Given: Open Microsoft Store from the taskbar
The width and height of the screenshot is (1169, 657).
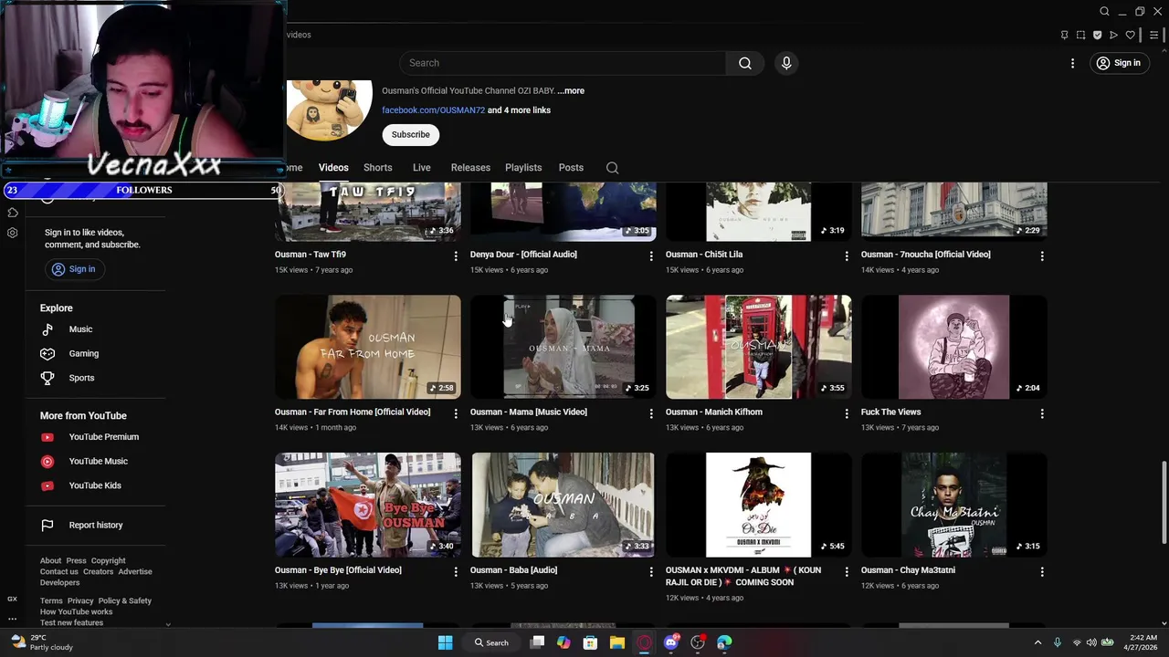Looking at the screenshot, I should (x=590, y=642).
